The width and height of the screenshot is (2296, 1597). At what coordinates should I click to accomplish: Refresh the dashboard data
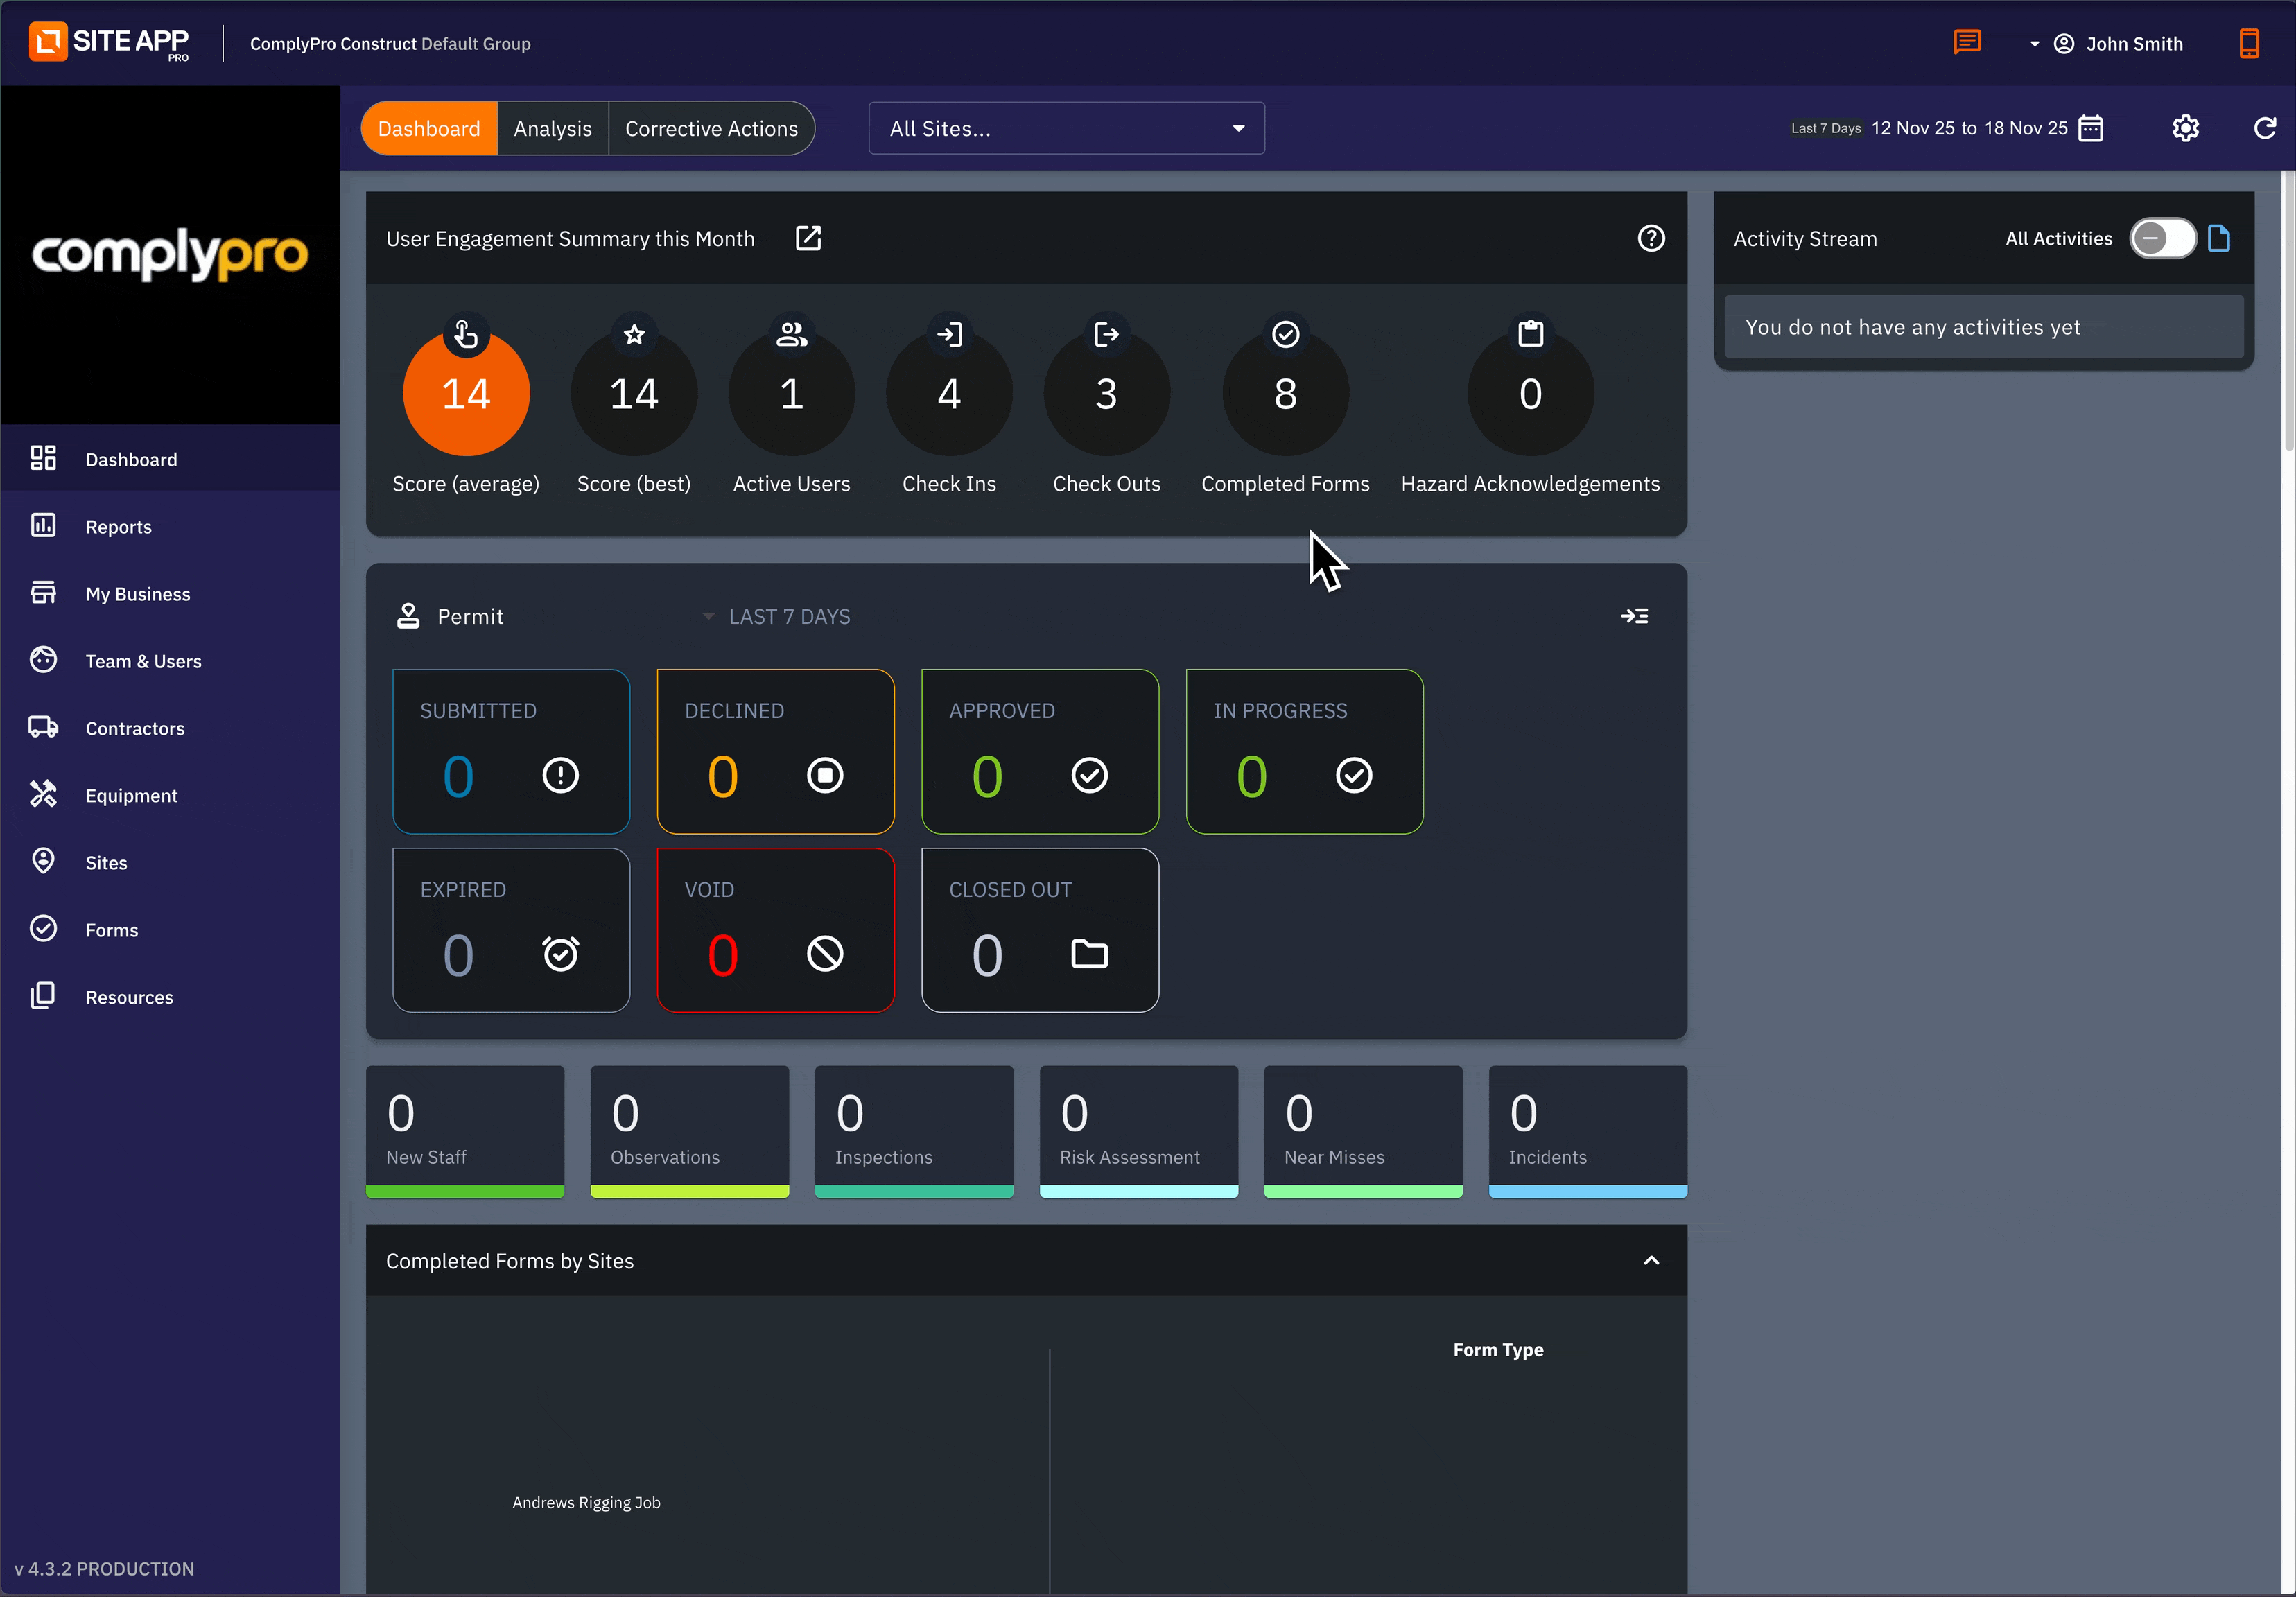pos(2264,128)
